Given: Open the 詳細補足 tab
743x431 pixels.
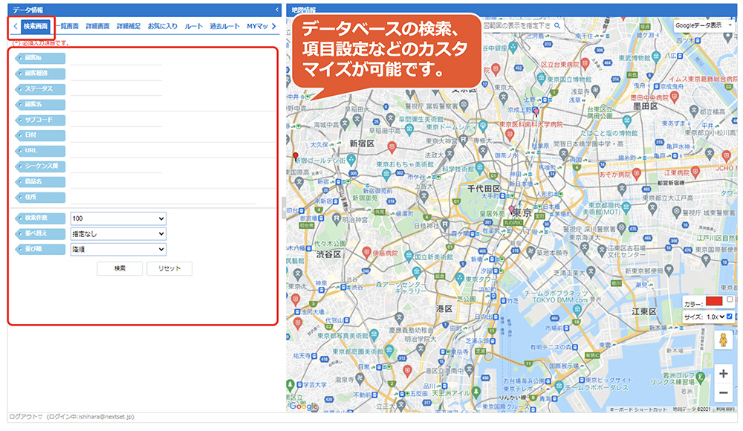Looking at the screenshot, I should point(129,27).
